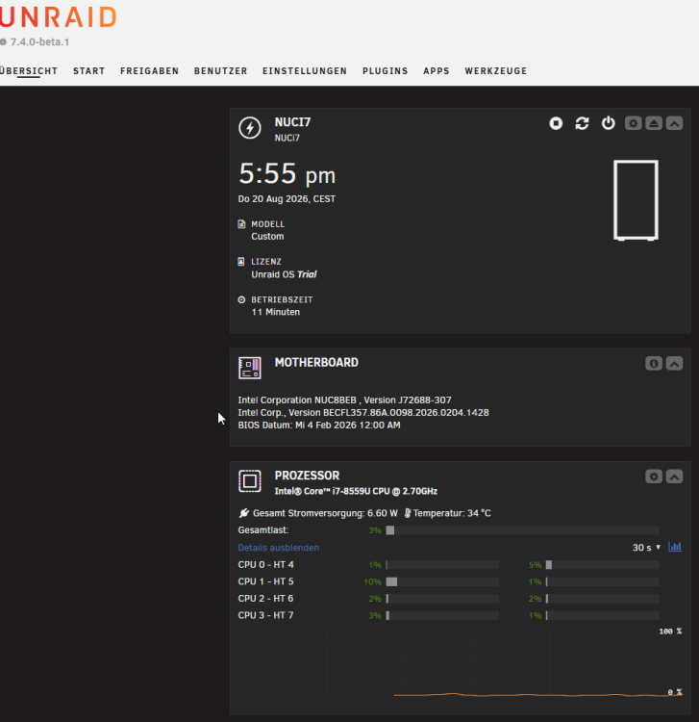699x722 pixels.
Task: Click the thermometer icon by Temperatur
Action: (x=407, y=513)
